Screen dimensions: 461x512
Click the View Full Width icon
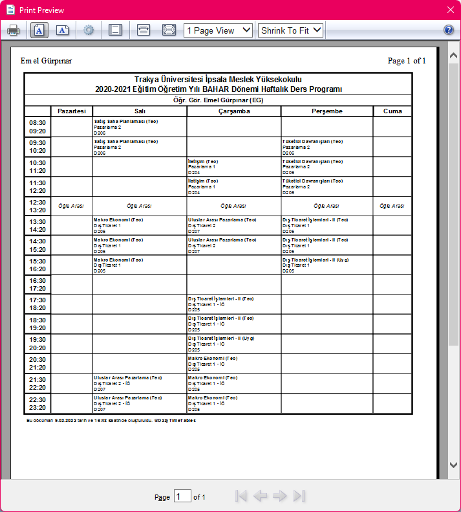click(x=144, y=30)
